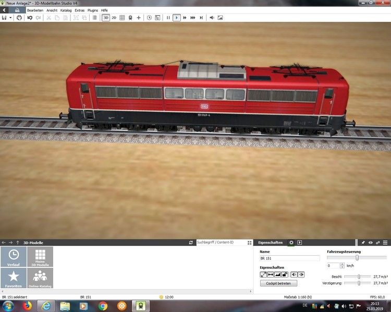The width and height of the screenshot is (391, 312).
Task: Click the triple-arrow fast forward button
Action: click(x=193, y=18)
